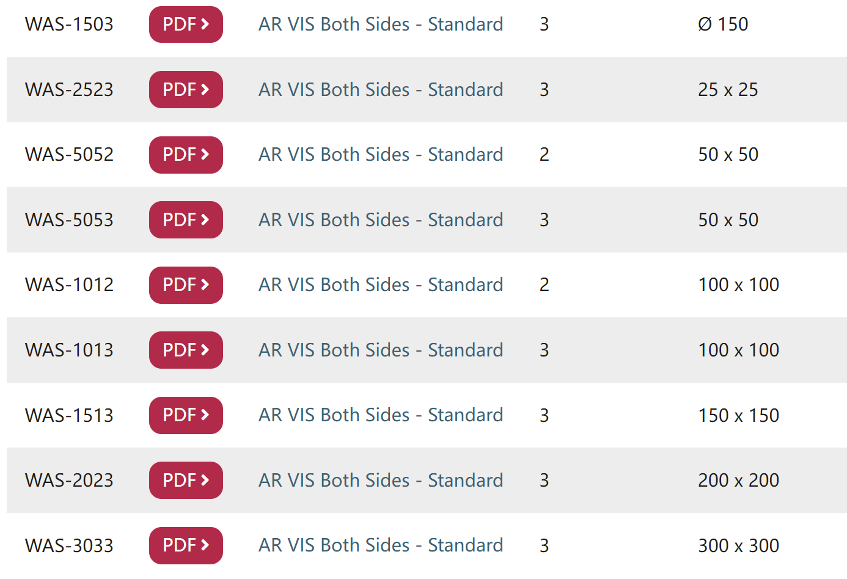
Task: Open the PDF for WAS-2523
Action: [x=186, y=90]
